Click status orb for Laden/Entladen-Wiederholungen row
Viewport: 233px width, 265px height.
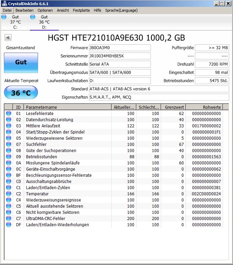point(9,224)
